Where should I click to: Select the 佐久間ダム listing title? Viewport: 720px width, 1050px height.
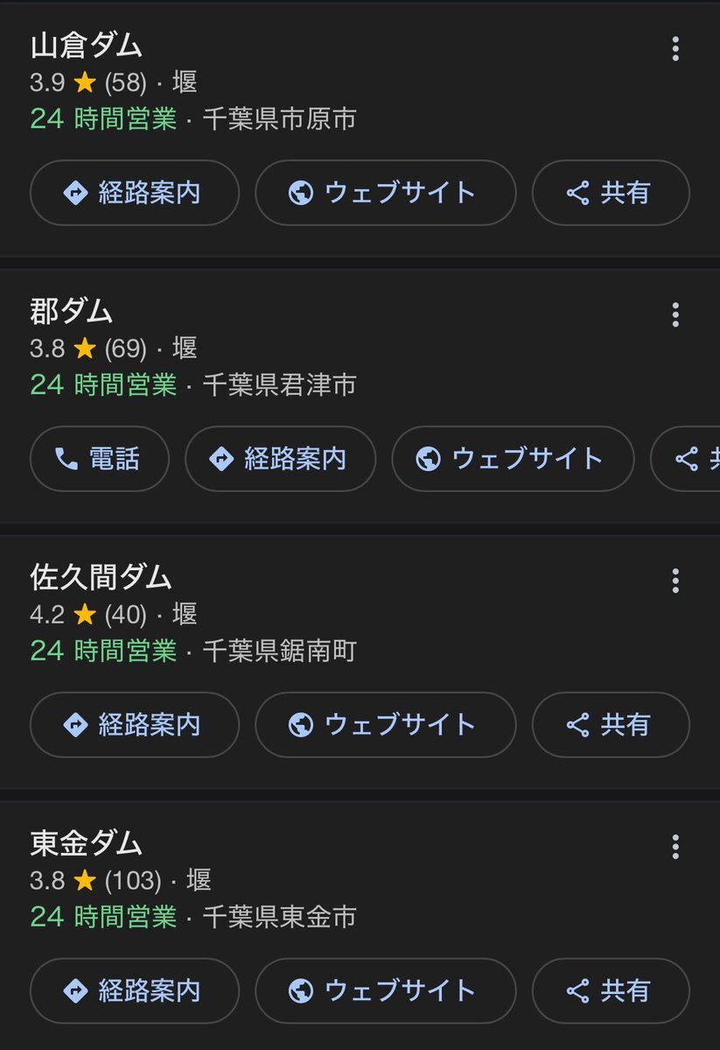(101, 578)
